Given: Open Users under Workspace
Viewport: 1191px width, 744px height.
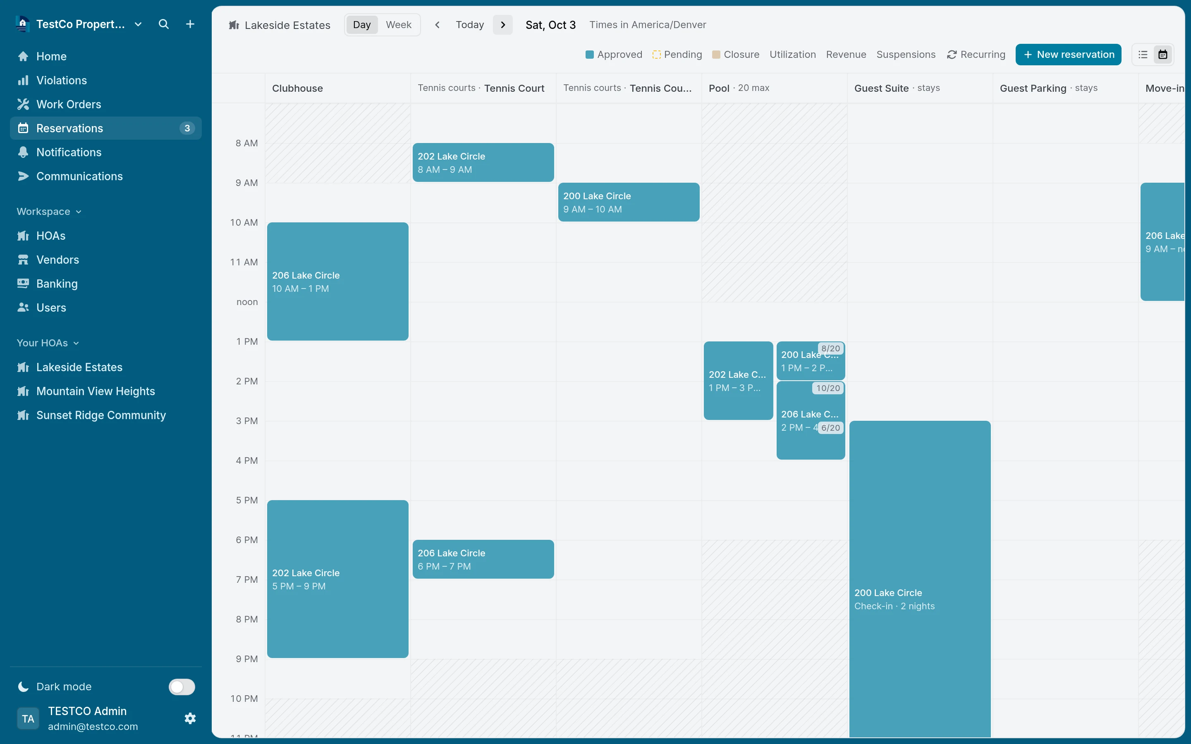Looking at the screenshot, I should [x=106, y=308].
